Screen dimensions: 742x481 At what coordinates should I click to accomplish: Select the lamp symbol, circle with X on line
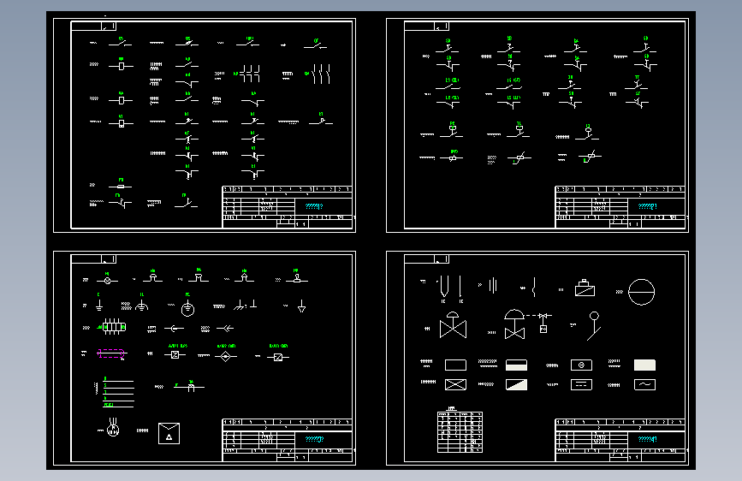[108, 281]
